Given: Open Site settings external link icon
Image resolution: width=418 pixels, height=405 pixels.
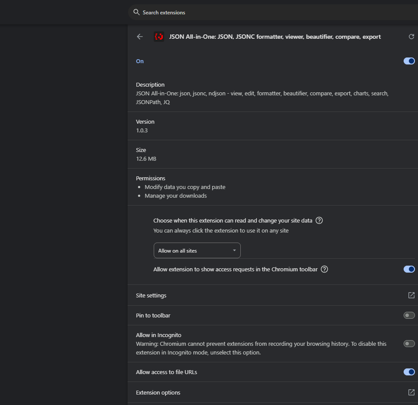Looking at the screenshot, I should tap(411, 295).
